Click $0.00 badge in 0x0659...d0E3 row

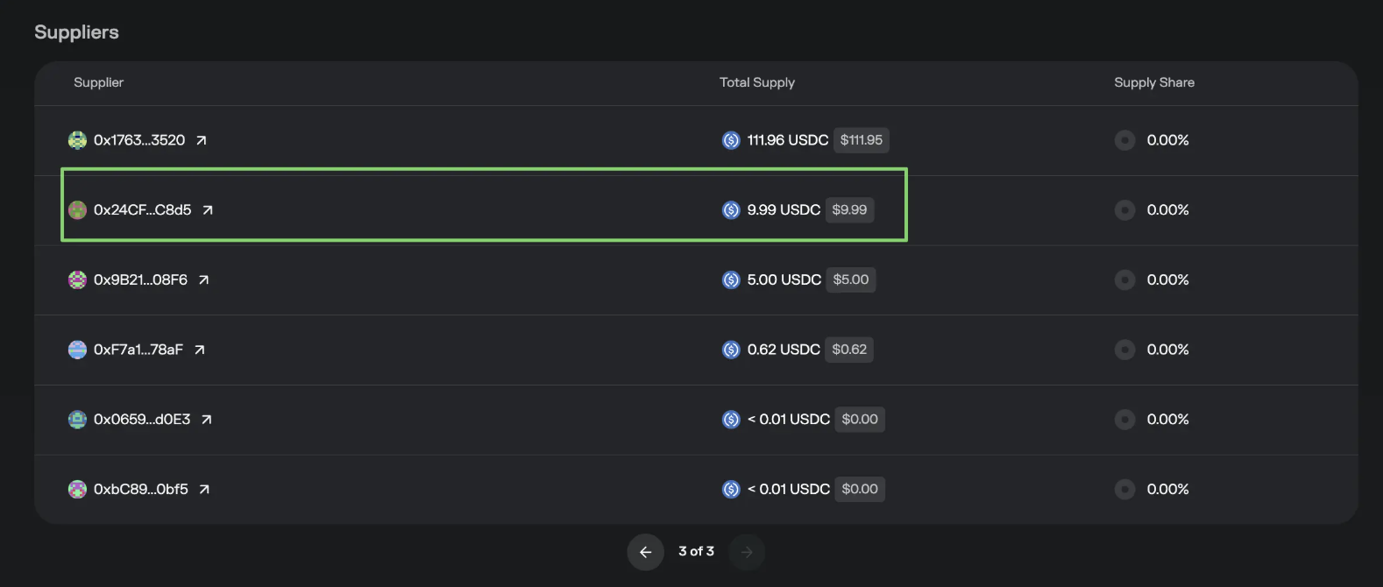pos(860,420)
